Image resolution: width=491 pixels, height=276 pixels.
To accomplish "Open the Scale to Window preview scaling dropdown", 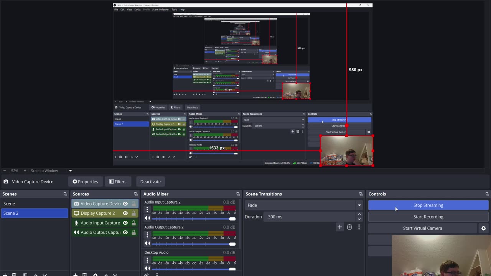I will pyautogui.click(x=51, y=171).
